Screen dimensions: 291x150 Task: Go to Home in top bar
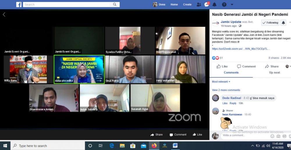click(174, 4)
